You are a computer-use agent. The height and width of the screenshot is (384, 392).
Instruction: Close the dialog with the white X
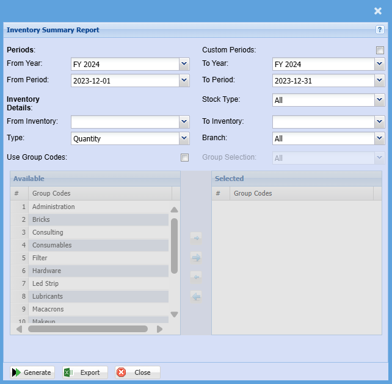pos(378,11)
